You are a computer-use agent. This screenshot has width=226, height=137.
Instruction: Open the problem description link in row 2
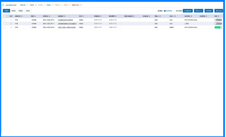pos(67,24)
